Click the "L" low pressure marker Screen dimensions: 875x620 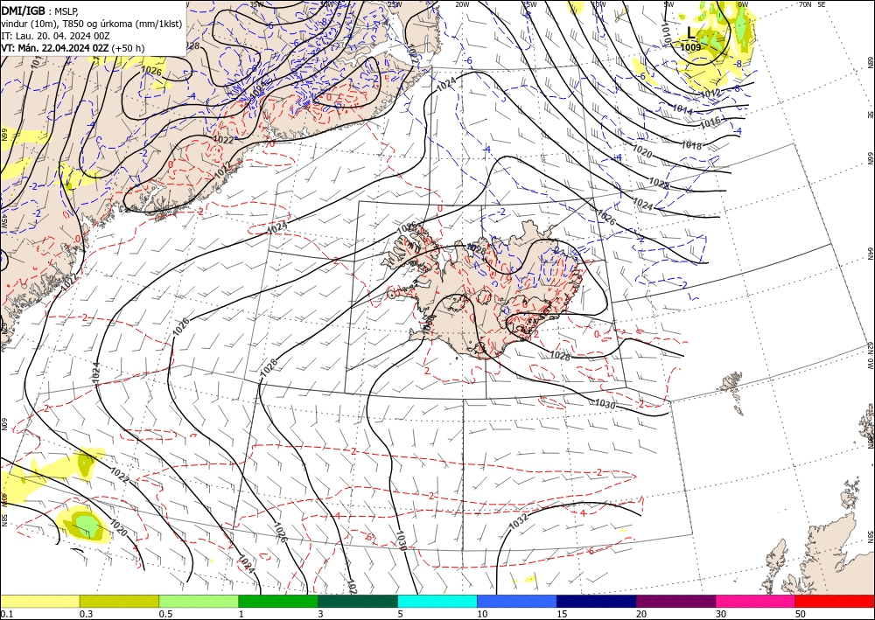691,33
